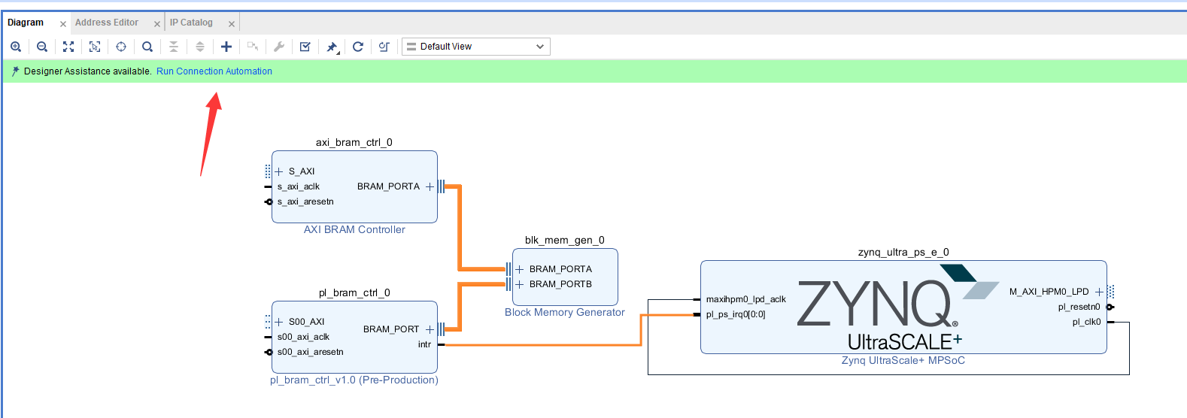Select the intr pin on pl_bram_ctrl_0
1187x418 pixels.
coord(424,344)
